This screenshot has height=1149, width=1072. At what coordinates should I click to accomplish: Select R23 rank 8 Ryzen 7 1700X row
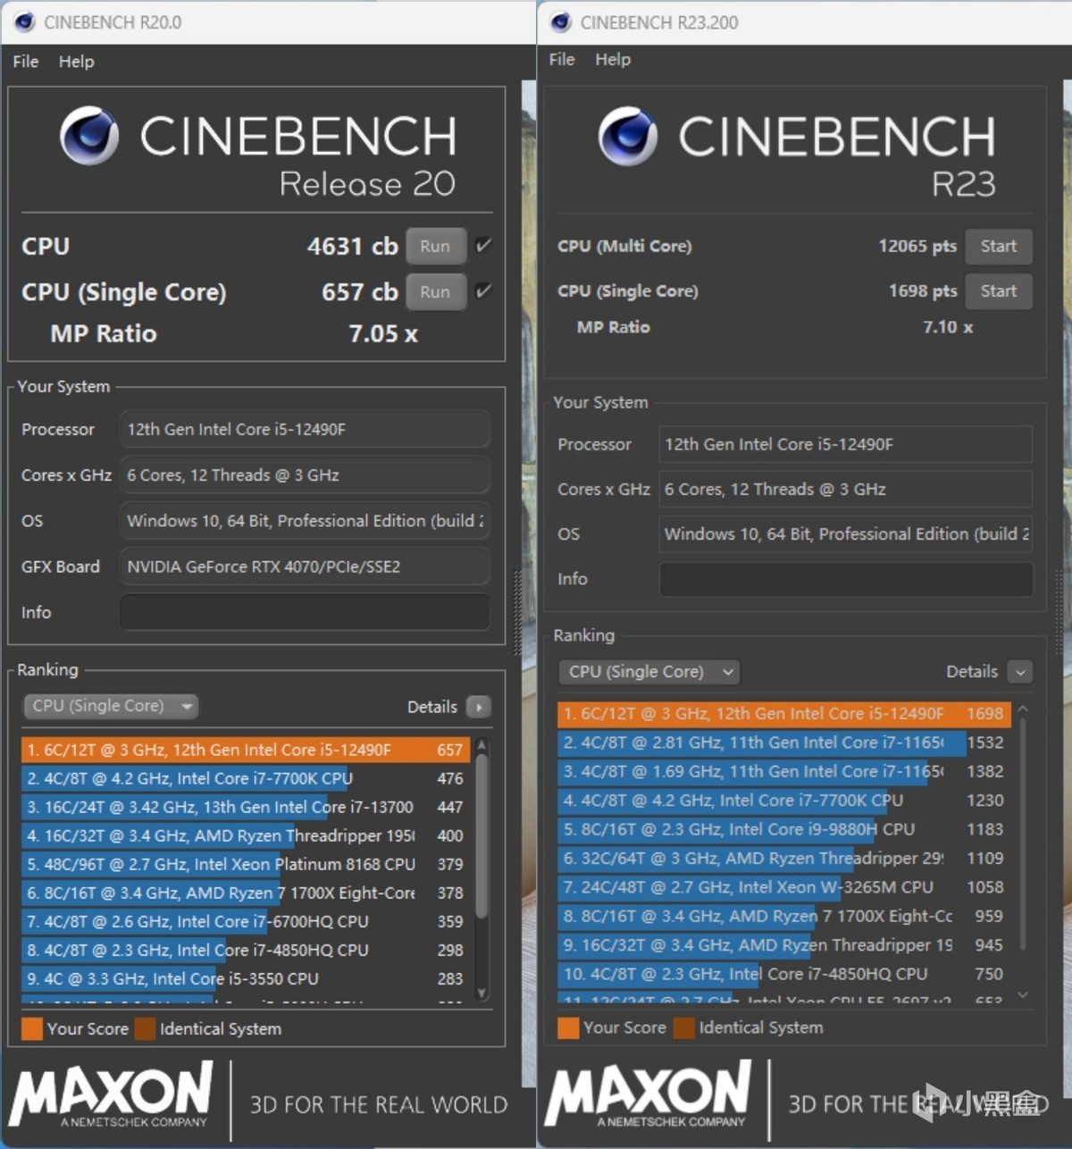pos(784,916)
